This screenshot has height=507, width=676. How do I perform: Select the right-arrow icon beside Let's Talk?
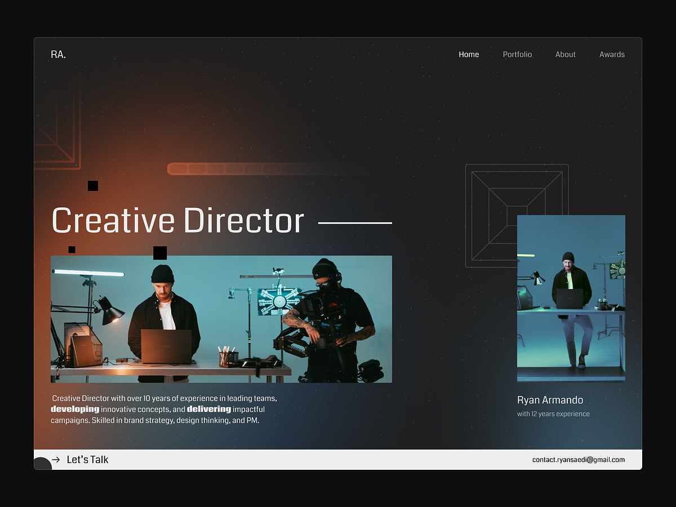pyautogui.click(x=55, y=459)
